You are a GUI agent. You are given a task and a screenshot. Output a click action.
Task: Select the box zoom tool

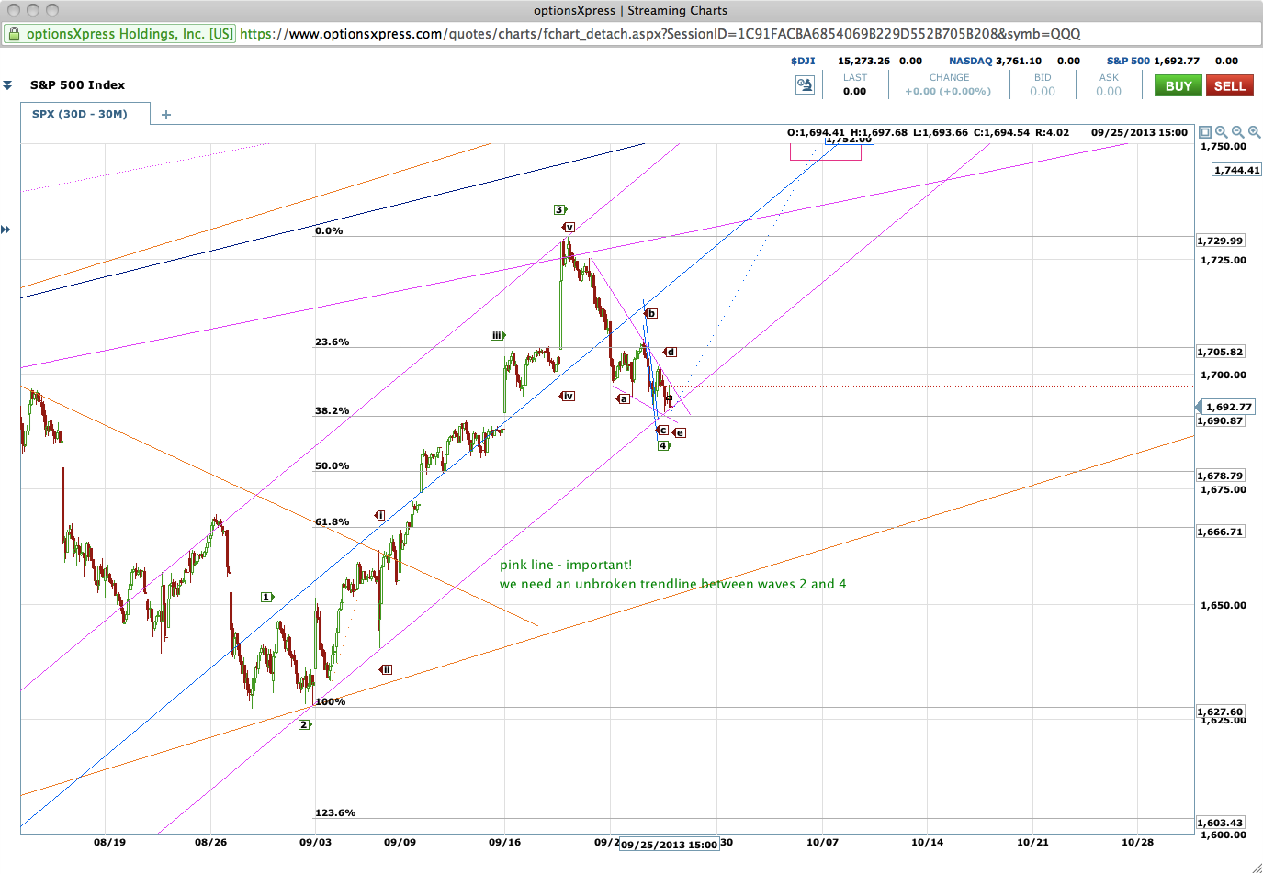[1205, 132]
